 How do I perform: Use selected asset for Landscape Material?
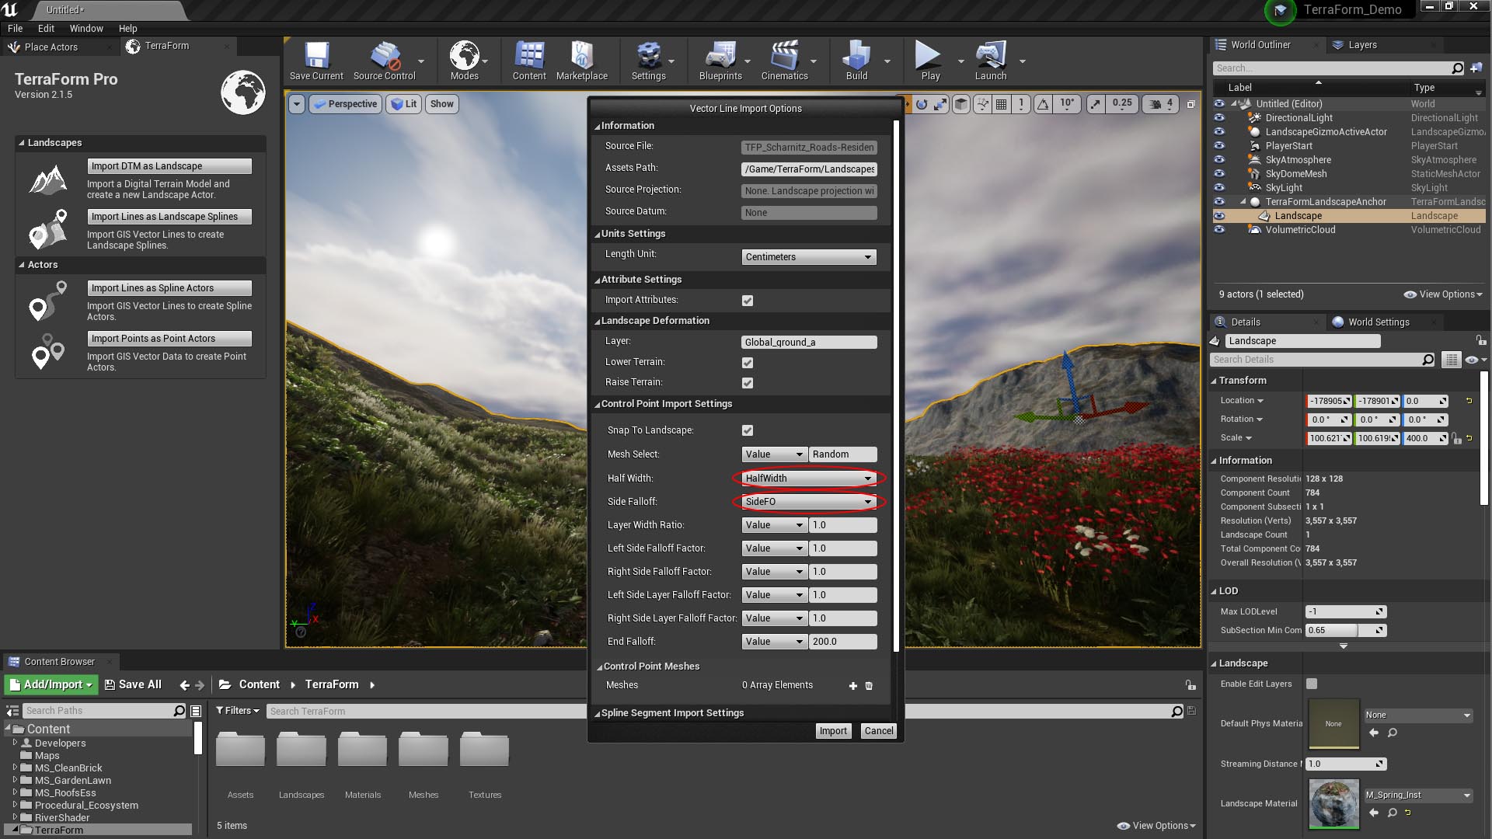1374,813
